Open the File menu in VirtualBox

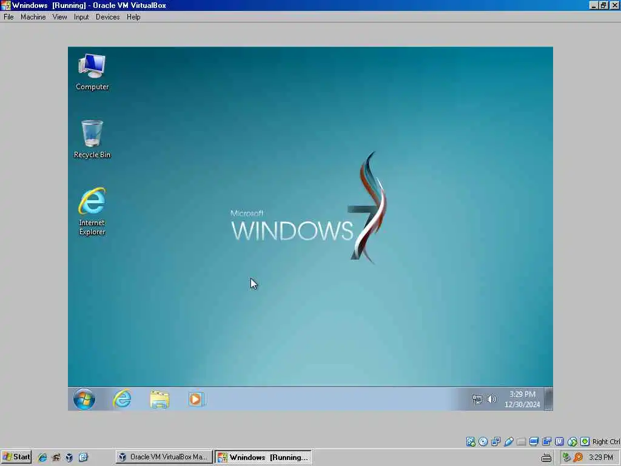coord(8,17)
